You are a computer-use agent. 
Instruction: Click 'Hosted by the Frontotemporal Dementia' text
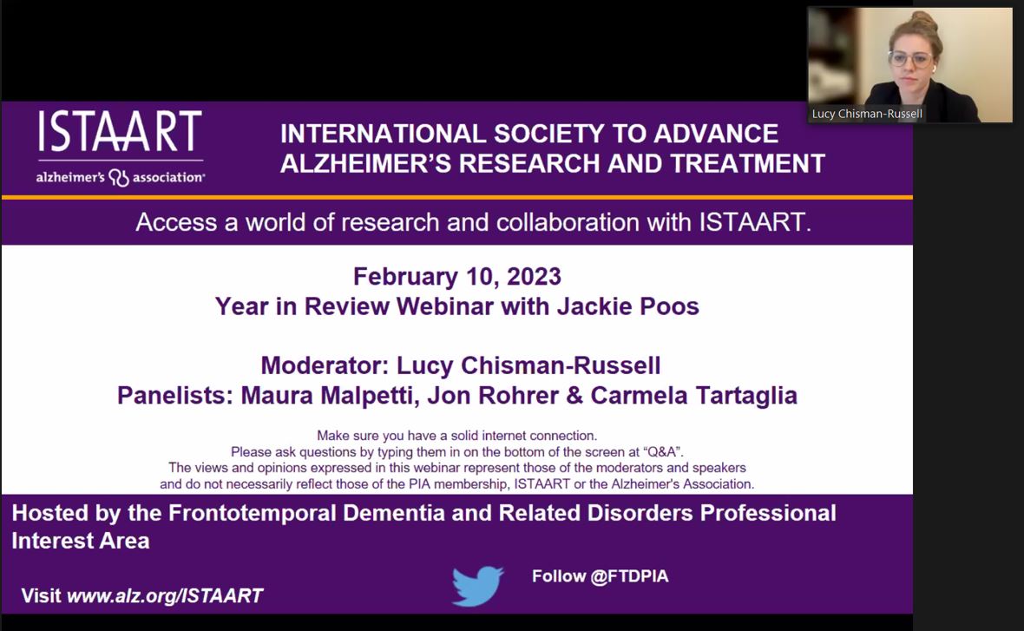pos(423,513)
